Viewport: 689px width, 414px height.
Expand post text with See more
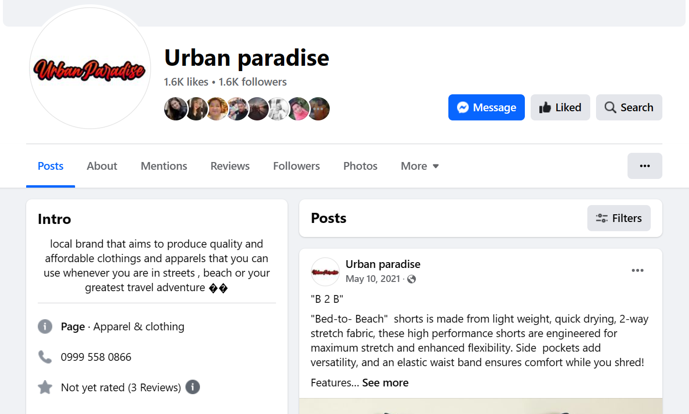click(x=385, y=383)
